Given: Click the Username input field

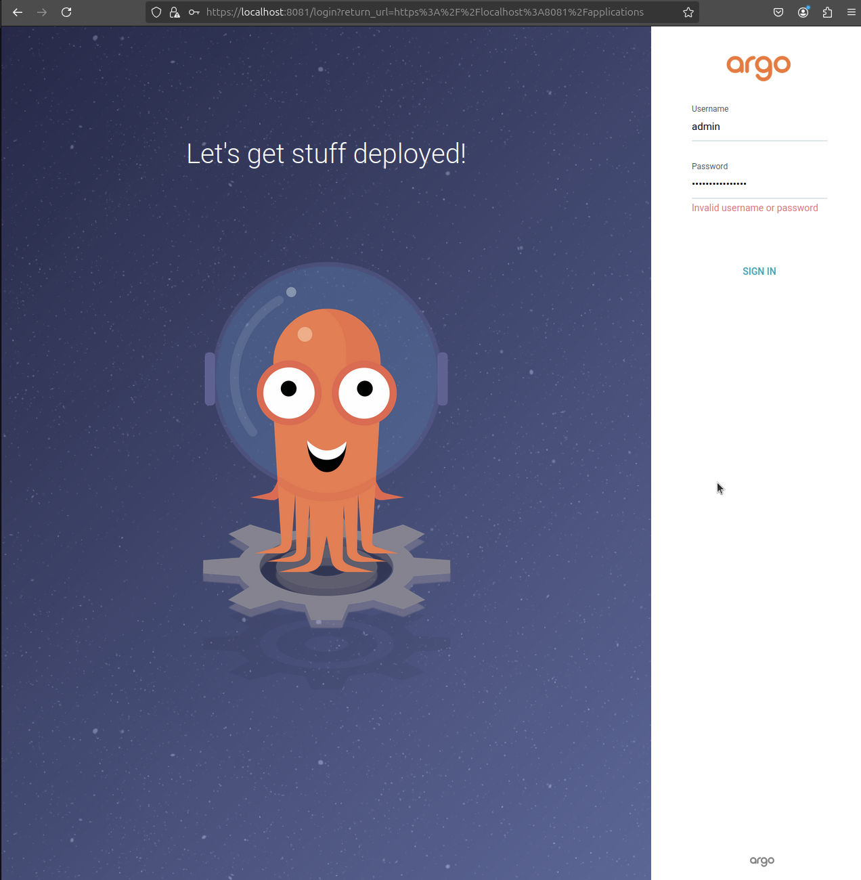Looking at the screenshot, I should (759, 127).
